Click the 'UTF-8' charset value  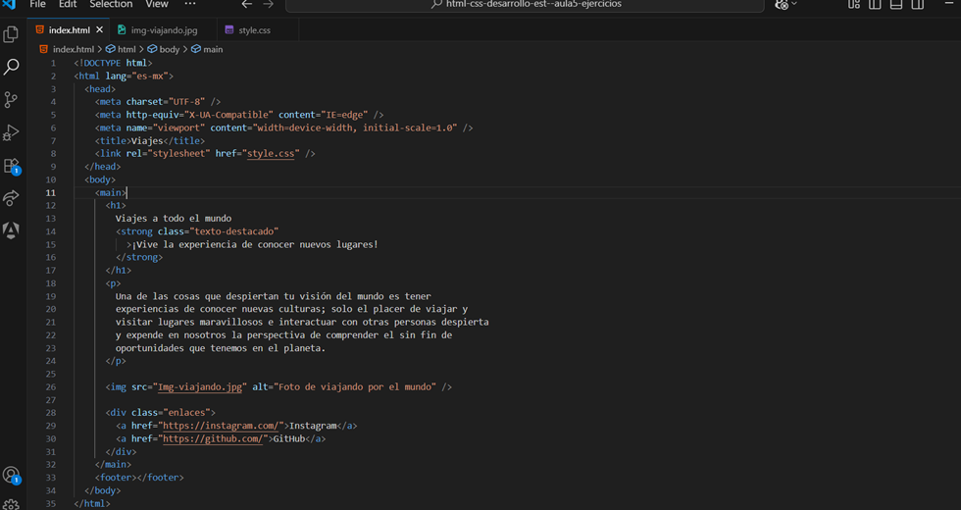point(186,102)
